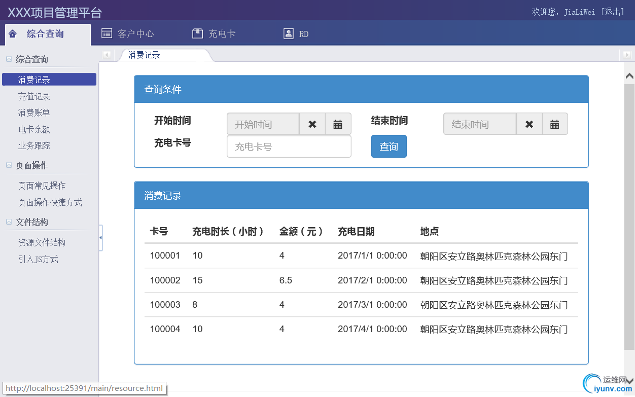635x397 pixels.
Task: Click the scrollbar up arrow
Action: point(629,76)
